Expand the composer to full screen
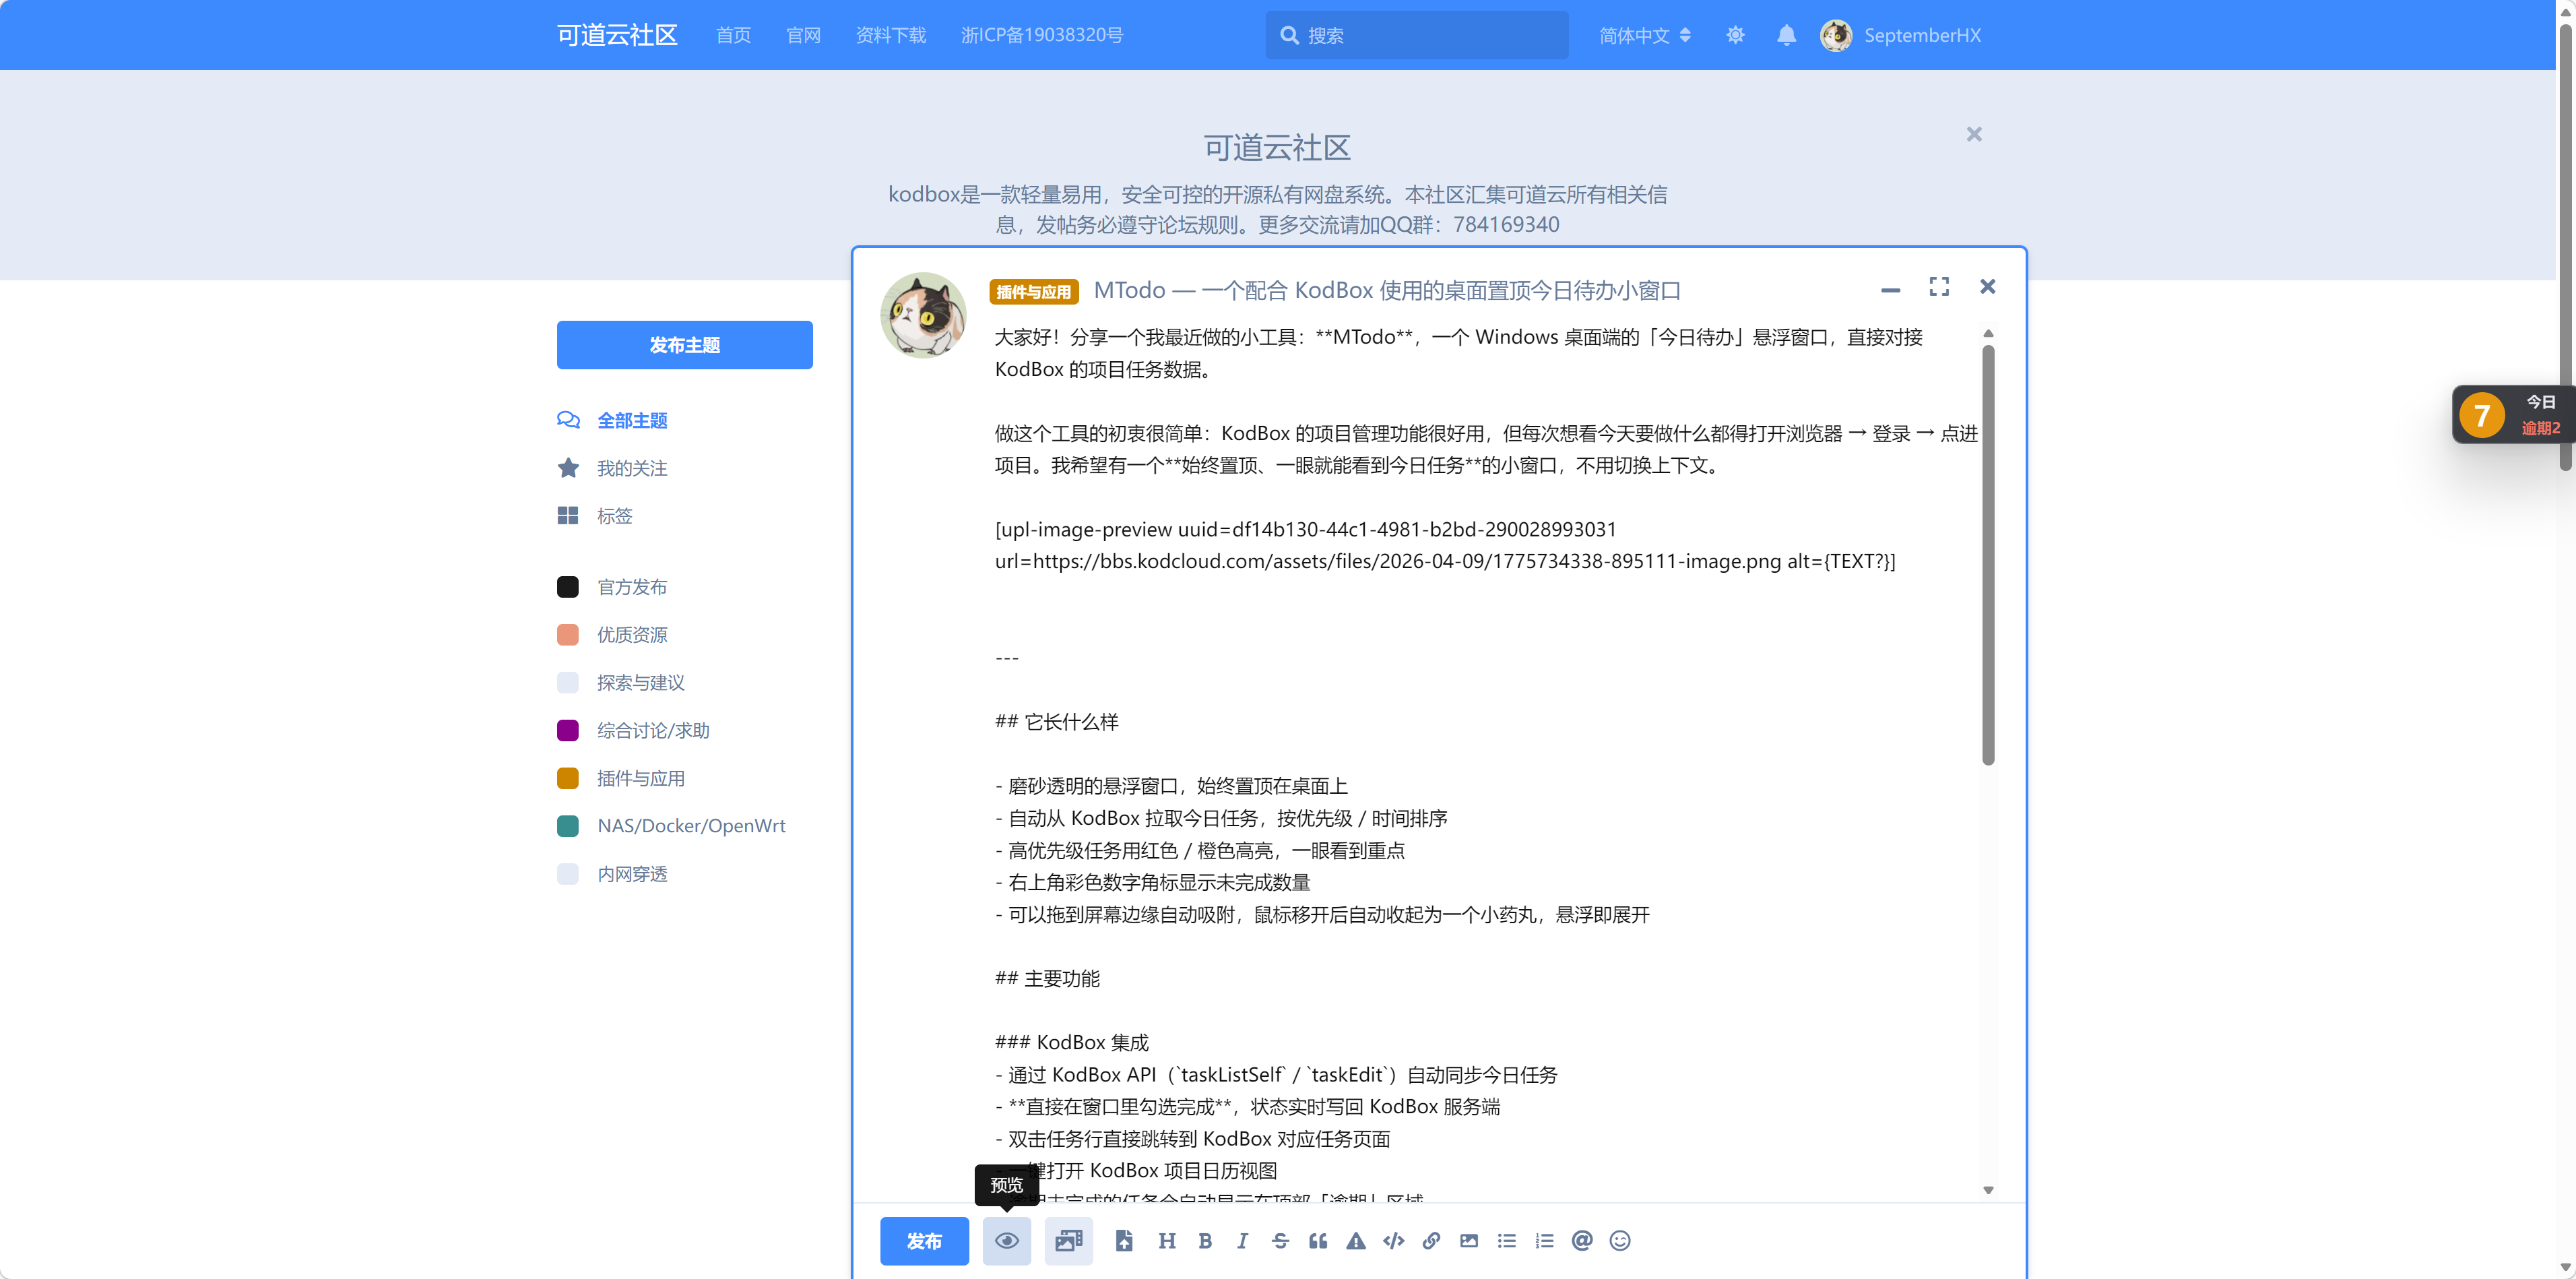This screenshot has height=1279, width=2576. point(1939,287)
